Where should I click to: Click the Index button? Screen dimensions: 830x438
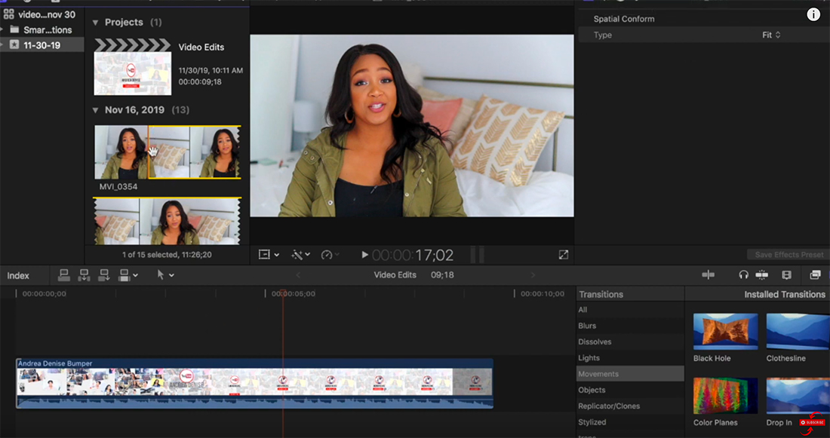(17, 275)
